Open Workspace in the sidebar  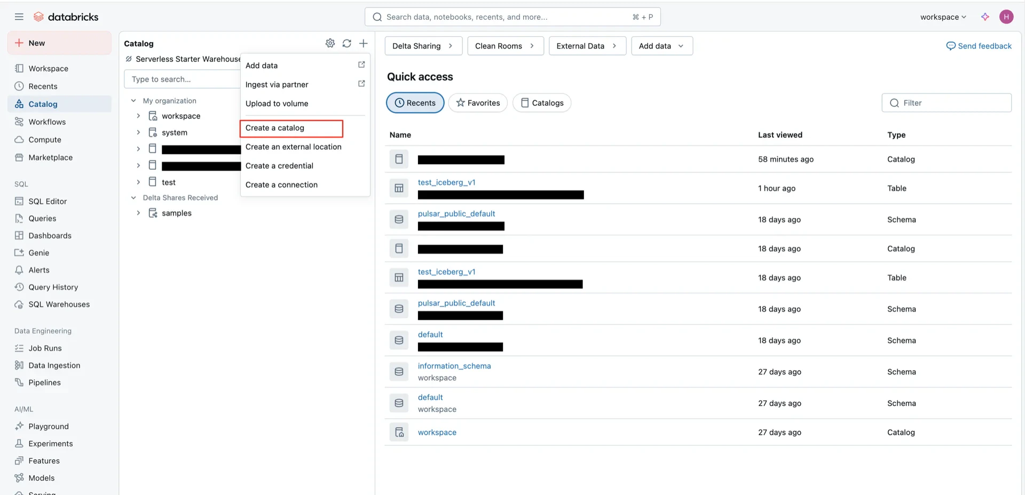tap(59, 68)
